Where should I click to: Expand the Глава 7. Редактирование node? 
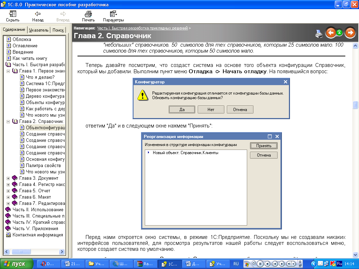[8, 204]
